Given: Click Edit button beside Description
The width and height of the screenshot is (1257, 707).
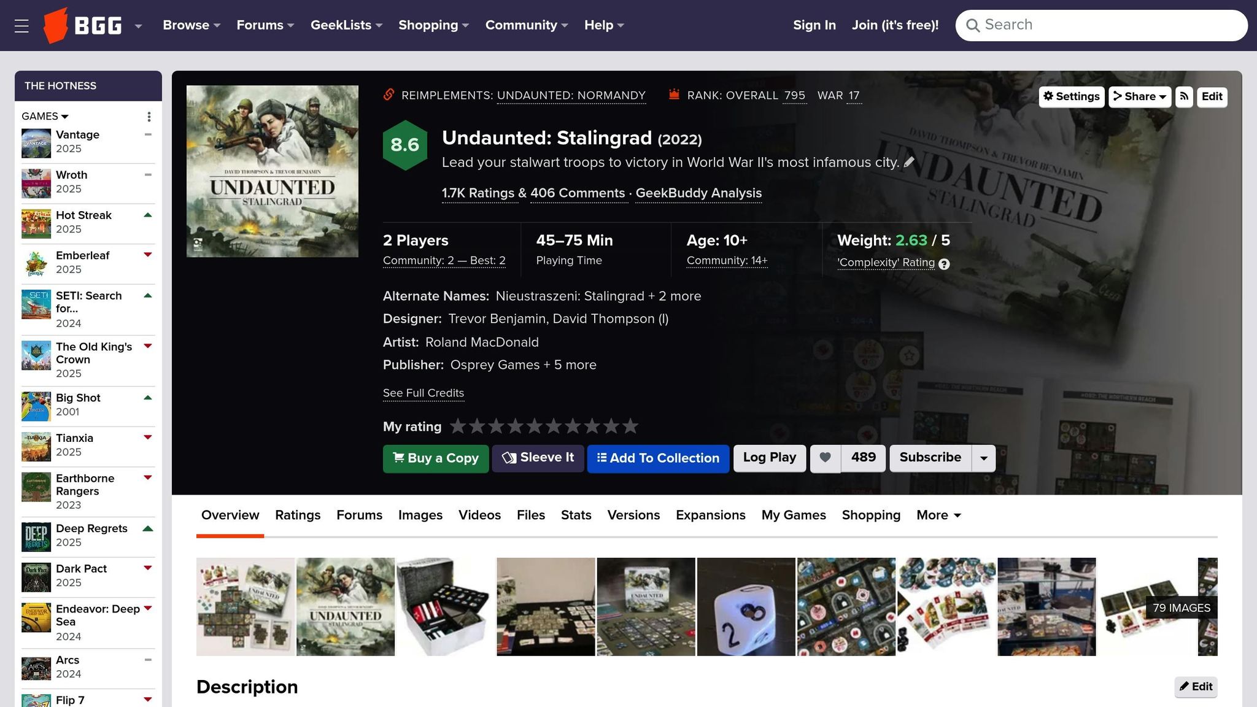Looking at the screenshot, I should click(1196, 687).
